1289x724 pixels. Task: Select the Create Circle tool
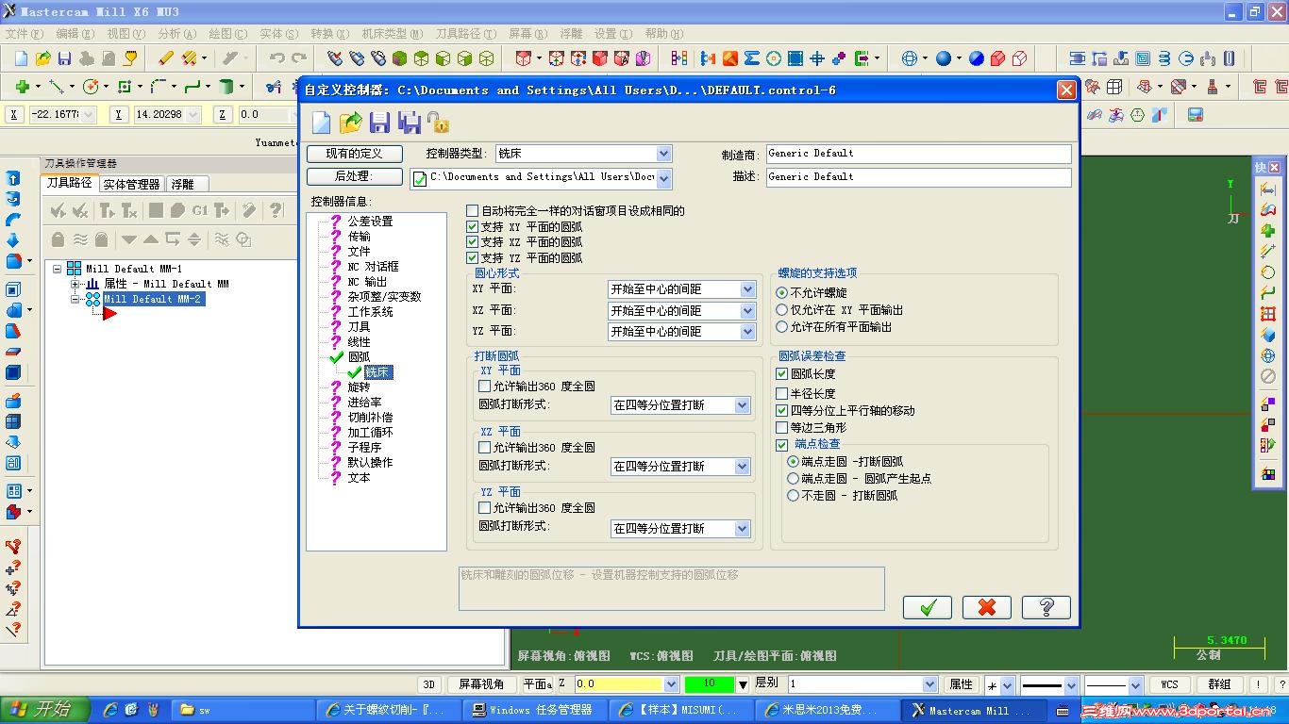[92, 87]
